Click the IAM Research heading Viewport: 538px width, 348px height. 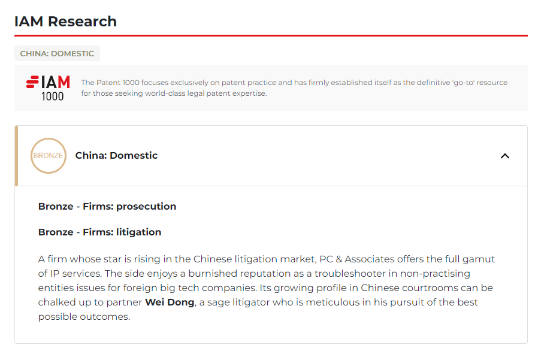coord(65,22)
